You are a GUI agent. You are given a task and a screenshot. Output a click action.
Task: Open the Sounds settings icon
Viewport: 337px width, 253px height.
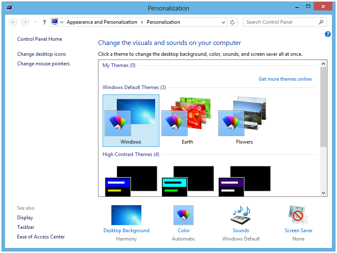[x=241, y=215]
